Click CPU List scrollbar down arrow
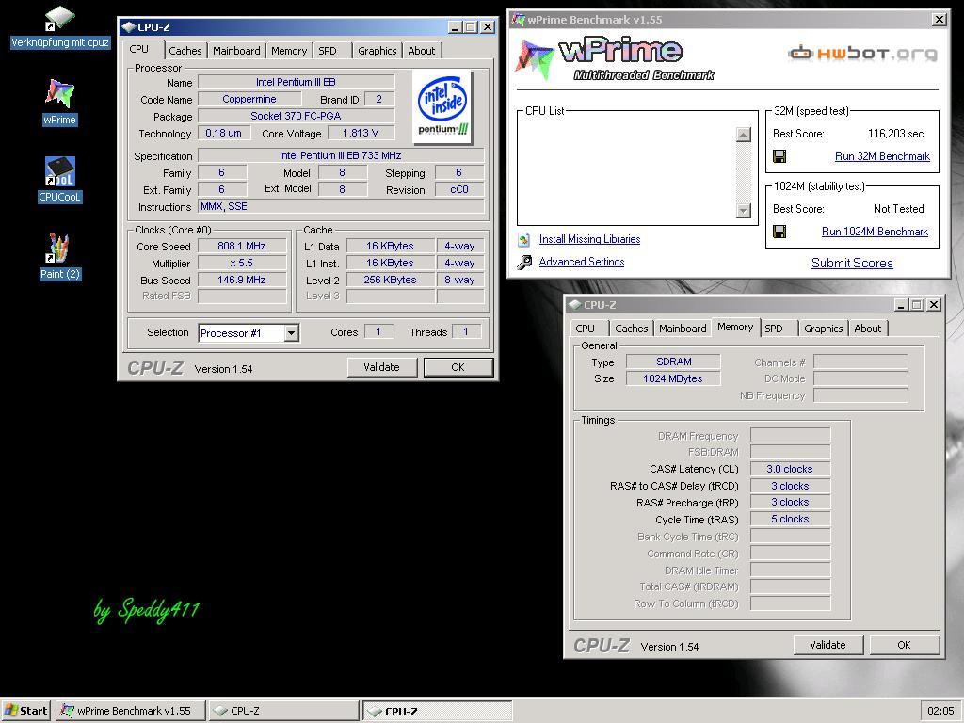964x723 pixels. point(744,211)
